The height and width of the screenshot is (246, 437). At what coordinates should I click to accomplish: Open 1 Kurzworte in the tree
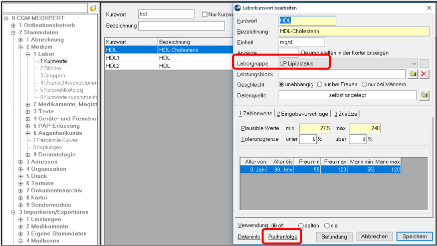(53, 61)
